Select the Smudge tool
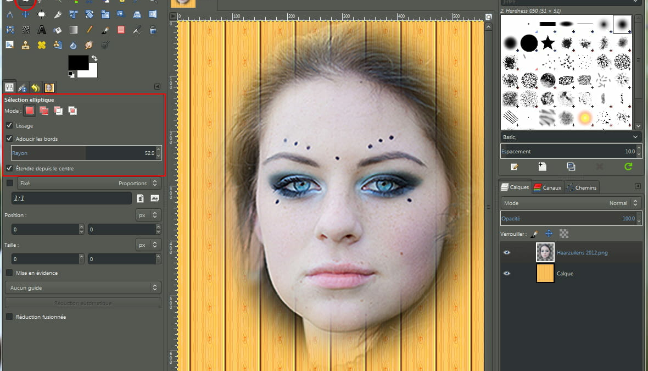Screen dimensions: 648x371 tap(90, 45)
